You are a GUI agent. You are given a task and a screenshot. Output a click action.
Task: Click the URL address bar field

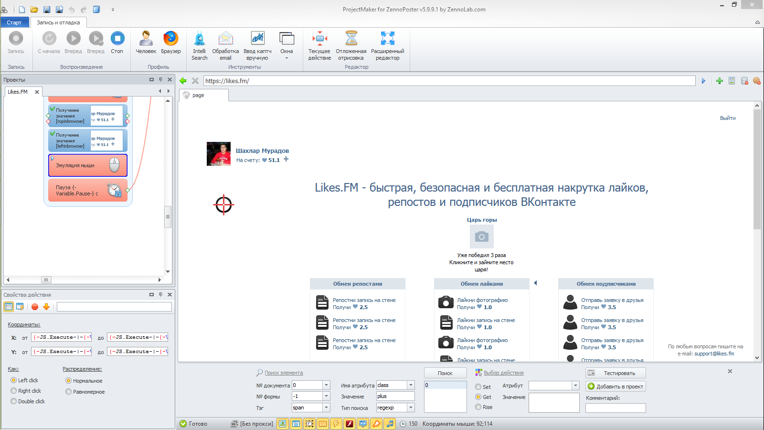pyautogui.click(x=449, y=81)
